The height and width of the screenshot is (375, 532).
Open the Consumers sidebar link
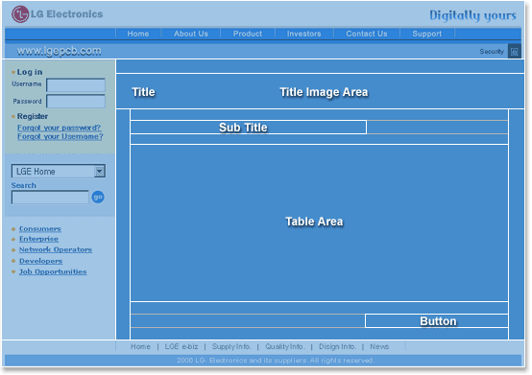[40, 228]
